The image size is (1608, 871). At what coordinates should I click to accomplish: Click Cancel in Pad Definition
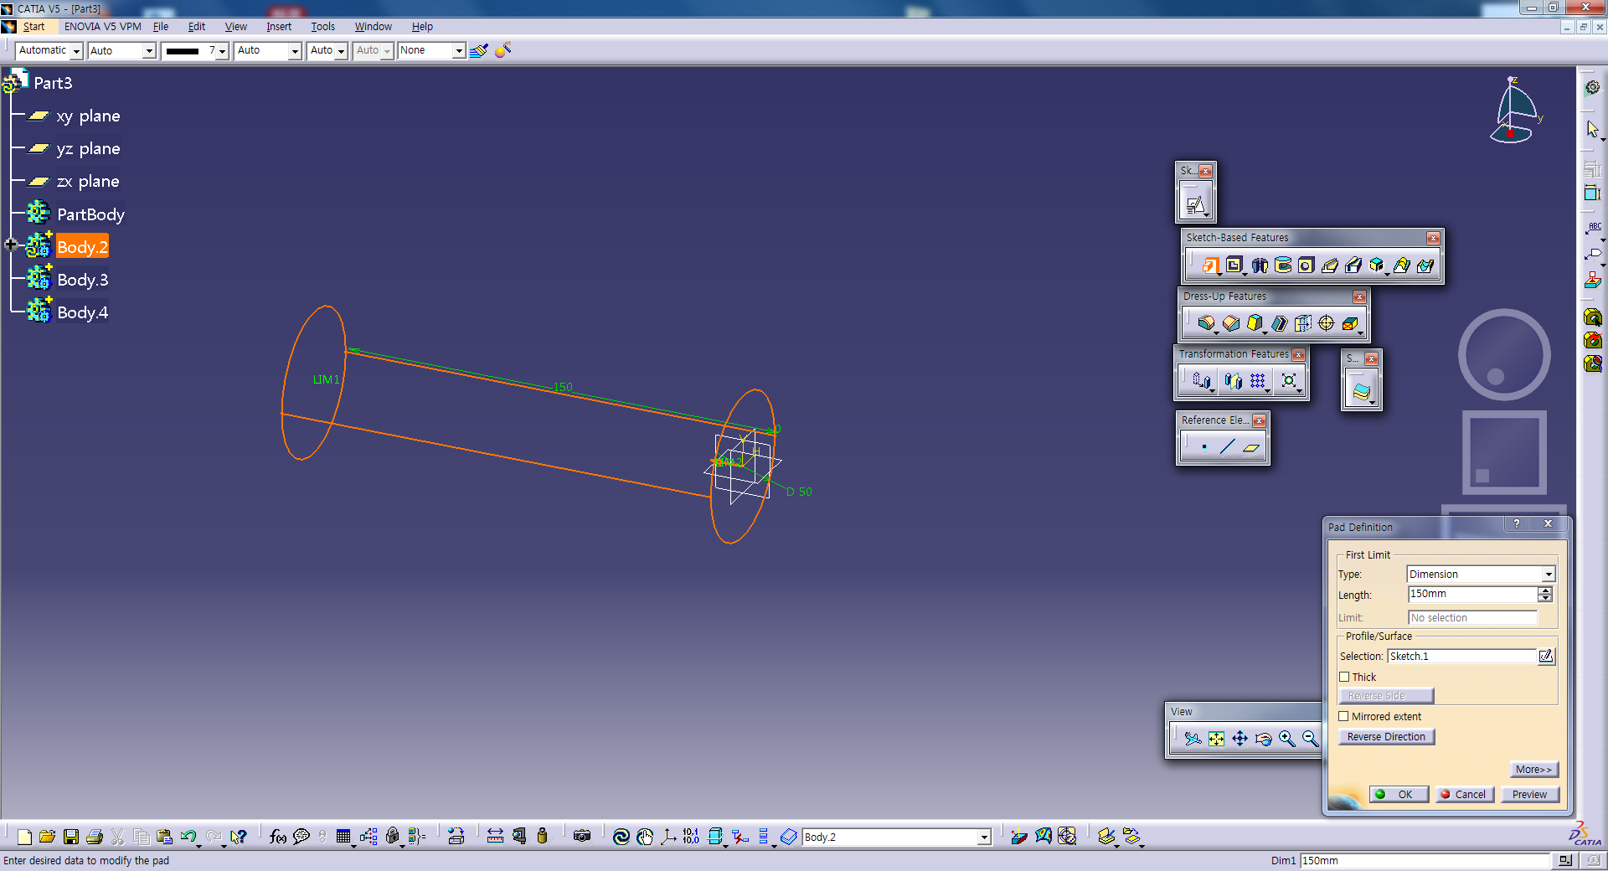coord(1464,794)
